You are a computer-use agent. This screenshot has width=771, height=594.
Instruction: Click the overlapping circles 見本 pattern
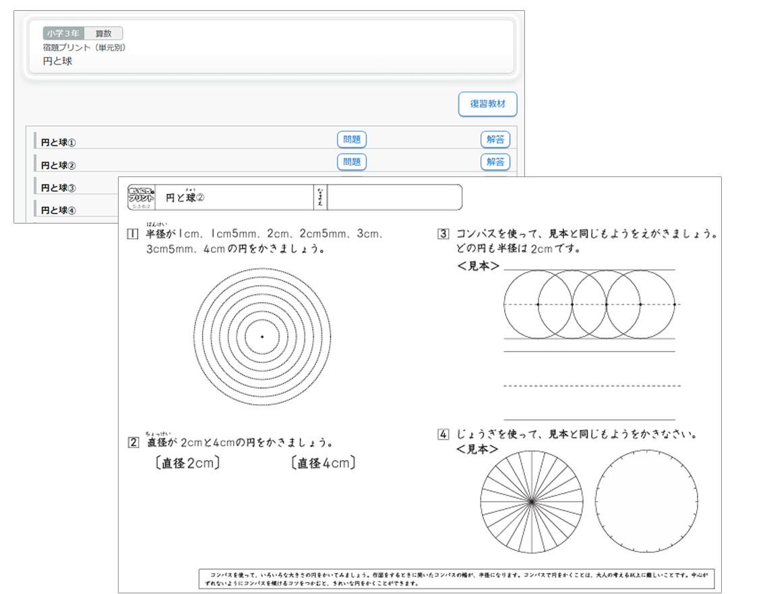click(589, 304)
